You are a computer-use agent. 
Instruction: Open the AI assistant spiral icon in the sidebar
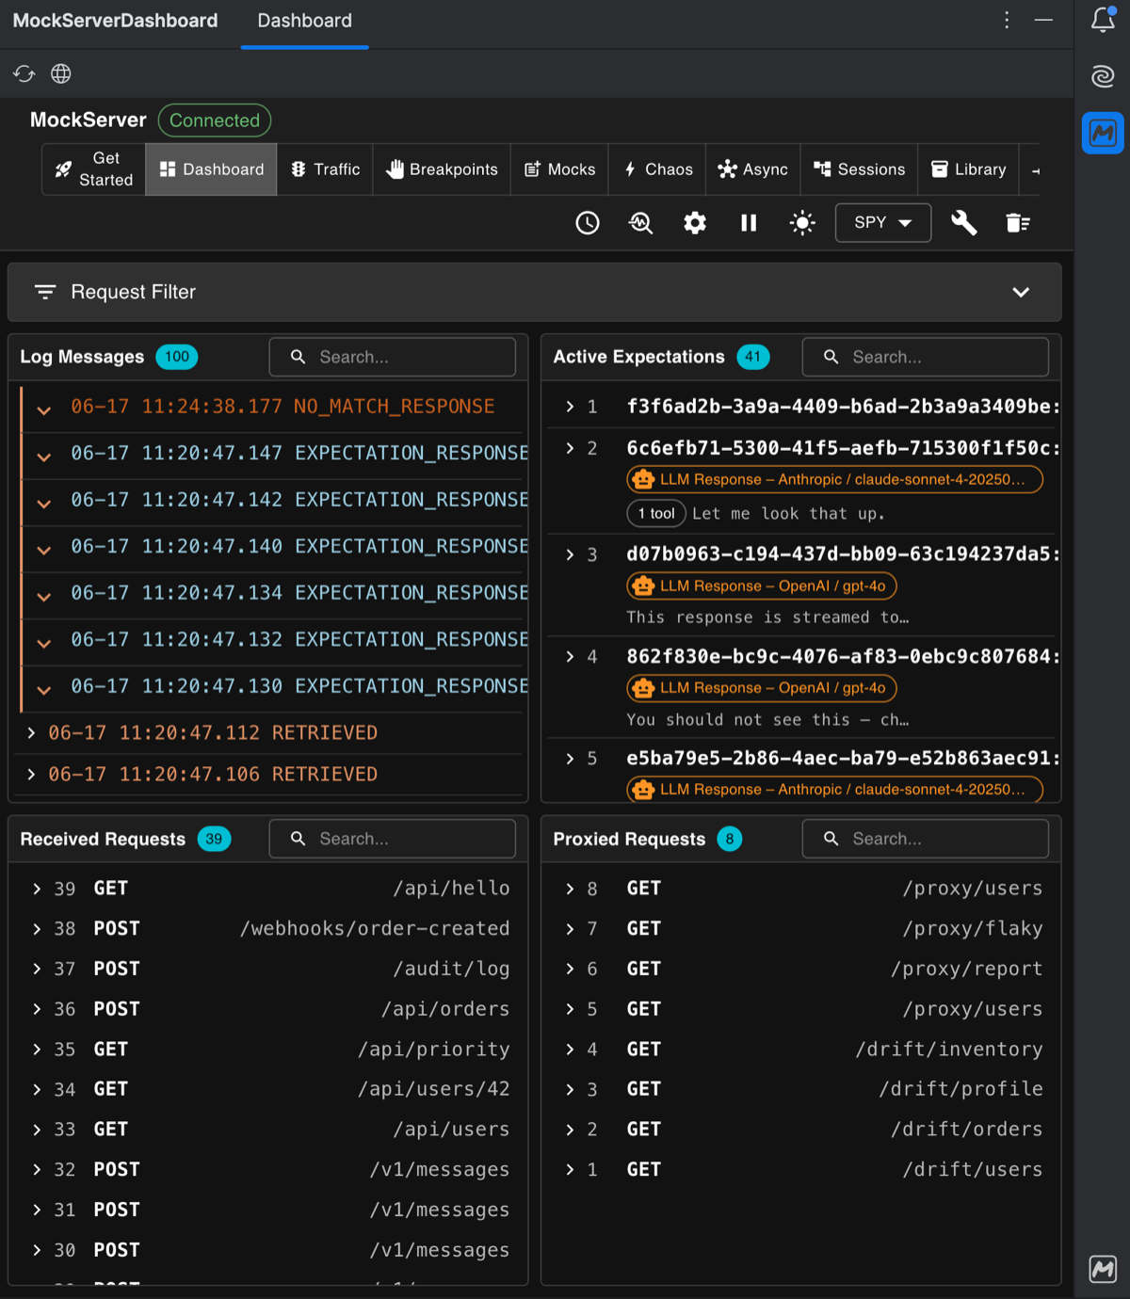[1103, 76]
